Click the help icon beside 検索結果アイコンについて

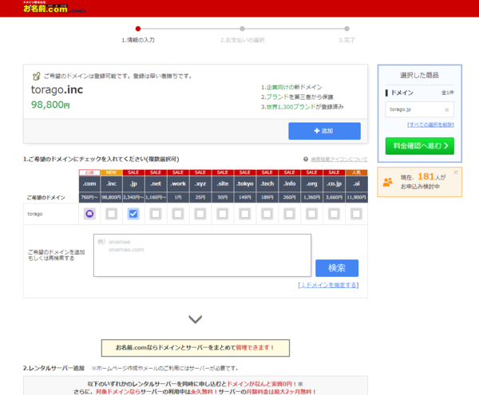[306, 159]
